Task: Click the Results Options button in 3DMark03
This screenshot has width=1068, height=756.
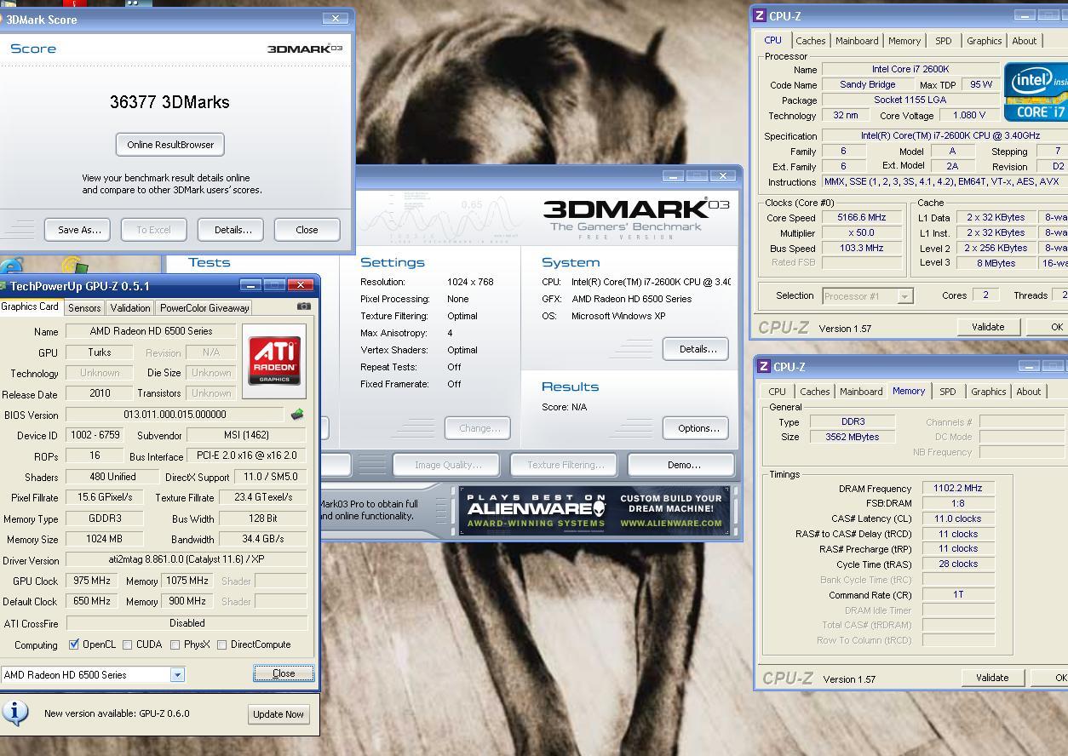Action: 698,428
